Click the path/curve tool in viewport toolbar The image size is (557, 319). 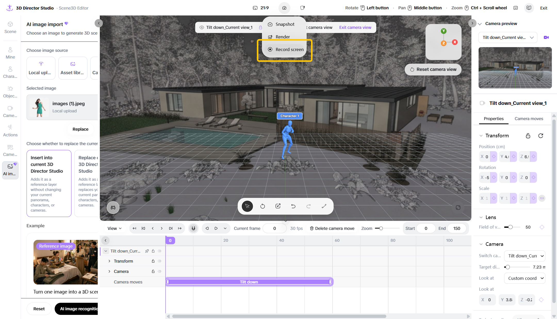coord(324,206)
